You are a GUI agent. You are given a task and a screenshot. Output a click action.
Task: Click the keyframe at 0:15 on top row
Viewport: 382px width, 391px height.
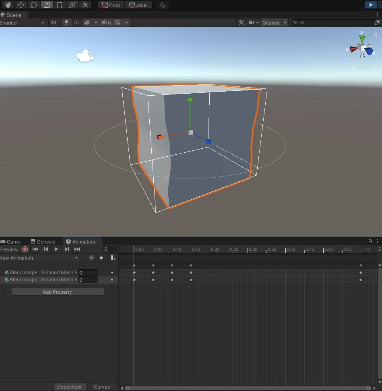[191, 265]
